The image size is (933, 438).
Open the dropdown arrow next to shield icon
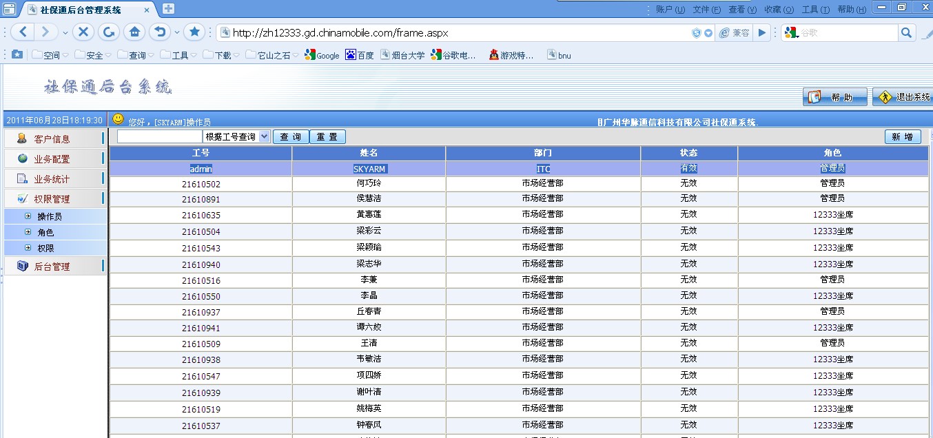click(x=708, y=33)
